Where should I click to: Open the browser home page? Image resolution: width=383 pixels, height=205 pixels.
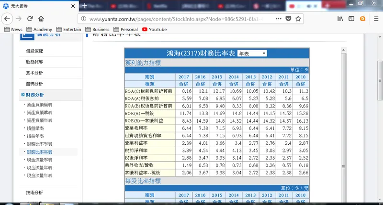click(x=41, y=19)
